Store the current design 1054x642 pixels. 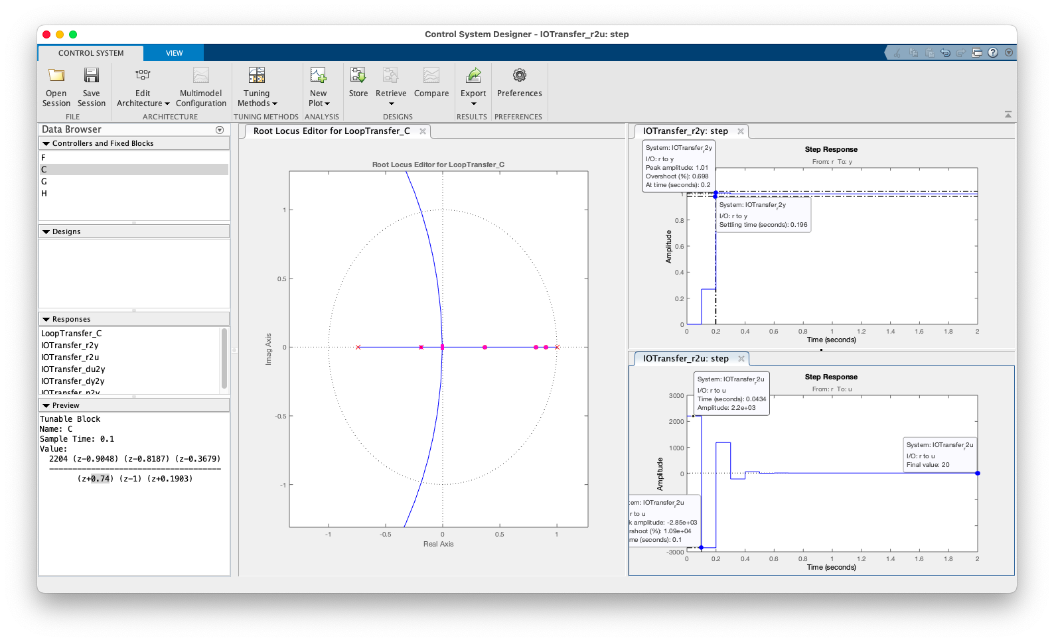pos(358,82)
